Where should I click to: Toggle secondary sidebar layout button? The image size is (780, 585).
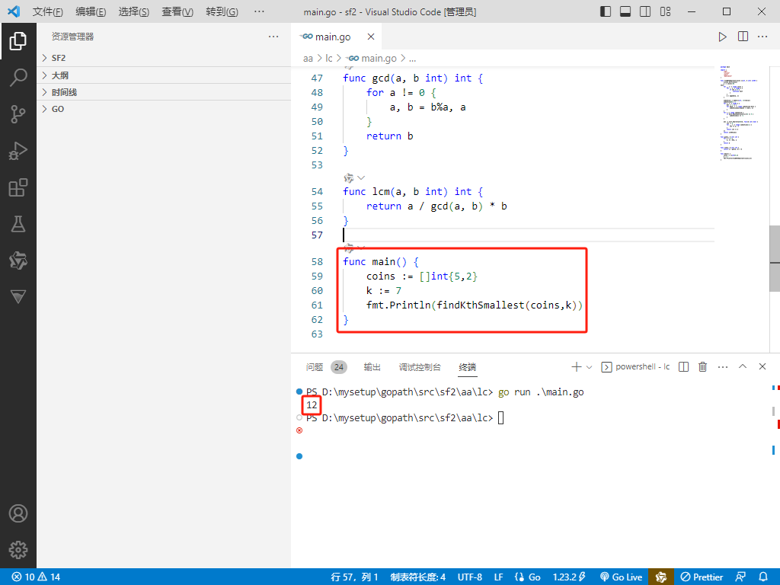pos(645,11)
